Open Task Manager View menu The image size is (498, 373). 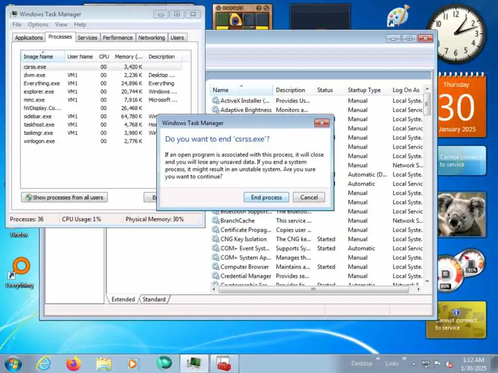pyautogui.click(x=61, y=24)
